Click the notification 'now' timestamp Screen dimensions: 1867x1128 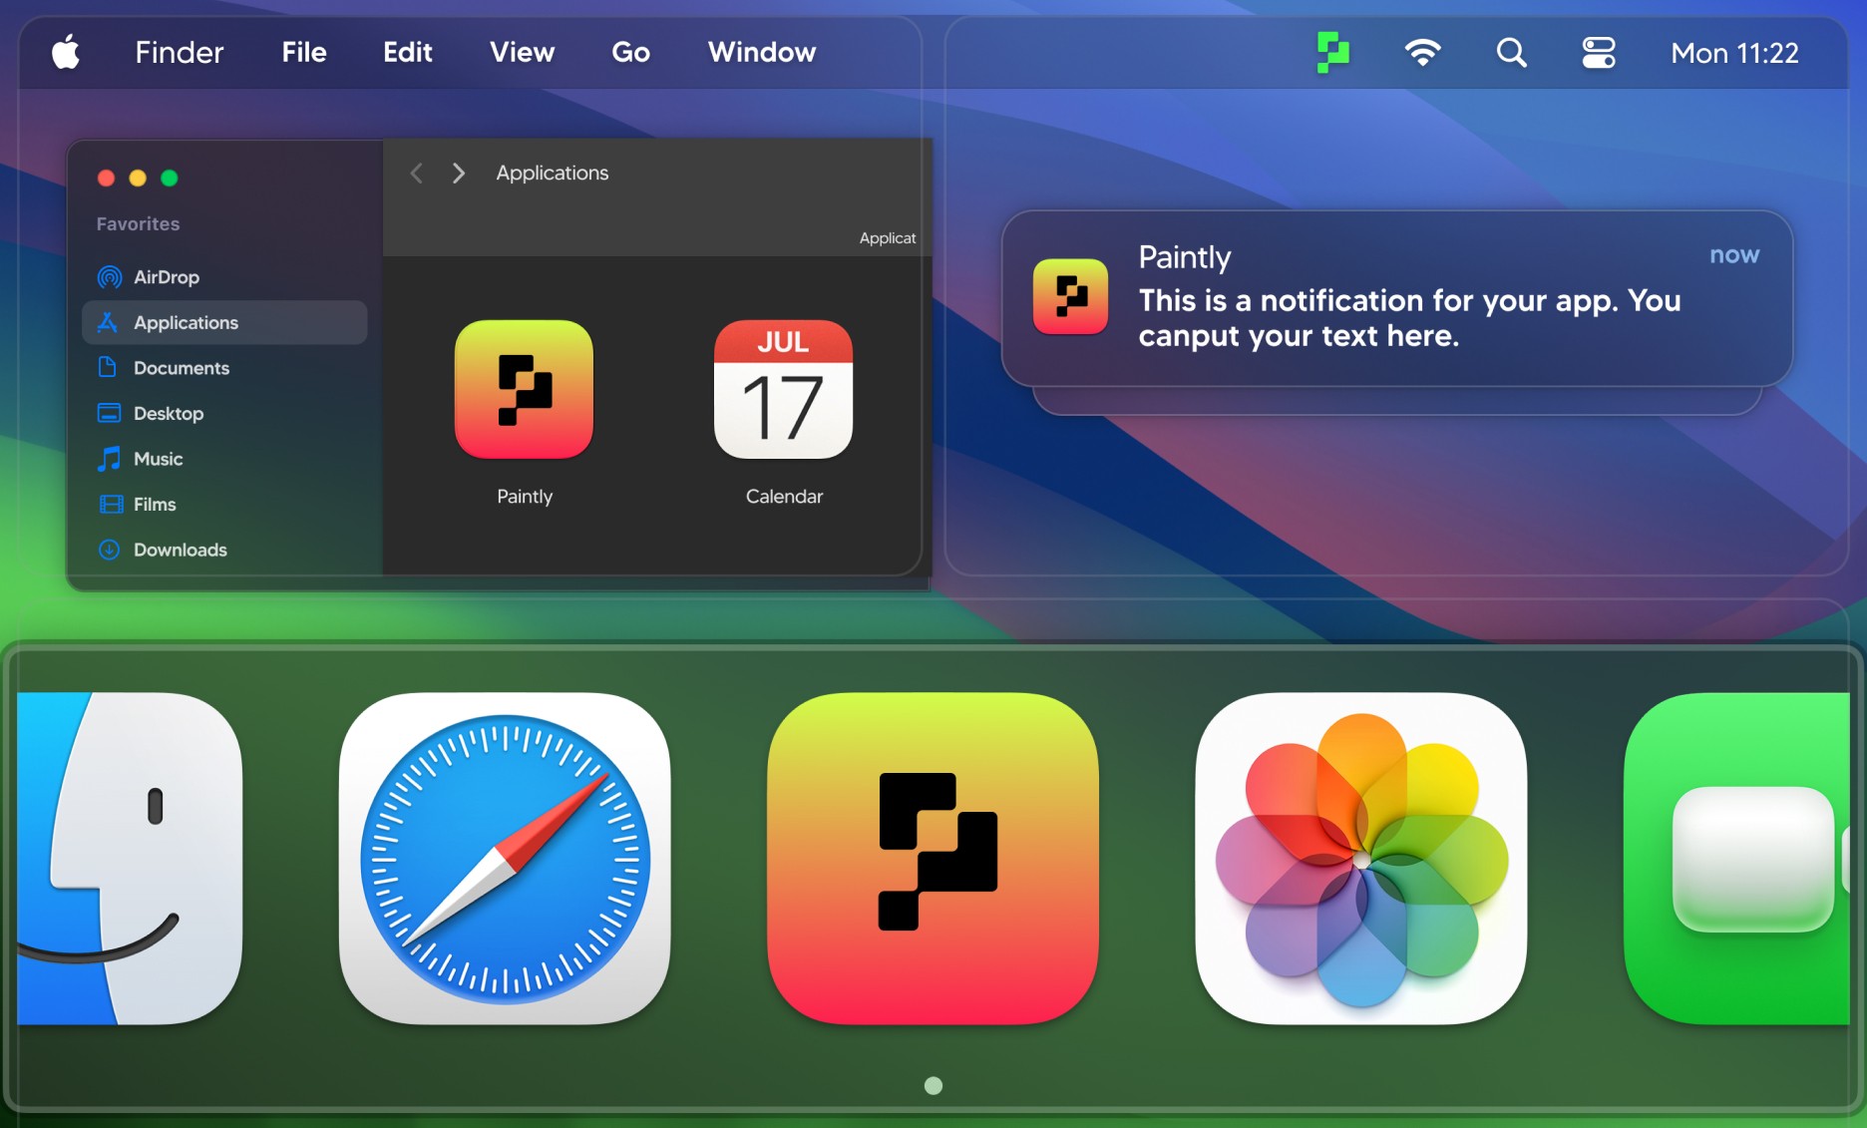click(1734, 255)
